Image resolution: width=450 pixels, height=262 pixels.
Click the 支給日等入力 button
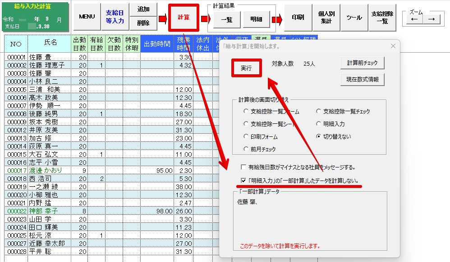tap(115, 17)
